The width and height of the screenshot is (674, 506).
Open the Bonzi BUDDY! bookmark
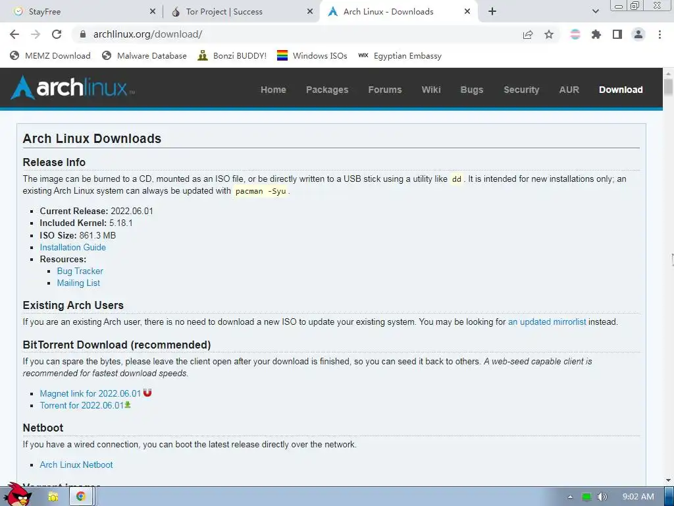[x=232, y=56]
